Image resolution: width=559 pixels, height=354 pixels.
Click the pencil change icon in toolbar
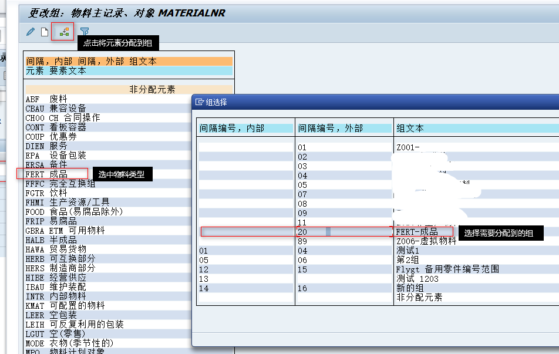31,32
